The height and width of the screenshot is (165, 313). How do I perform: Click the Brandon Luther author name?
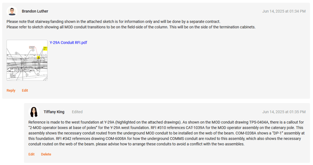(35, 11)
